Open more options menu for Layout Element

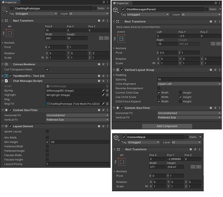click(x=107, y=126)
